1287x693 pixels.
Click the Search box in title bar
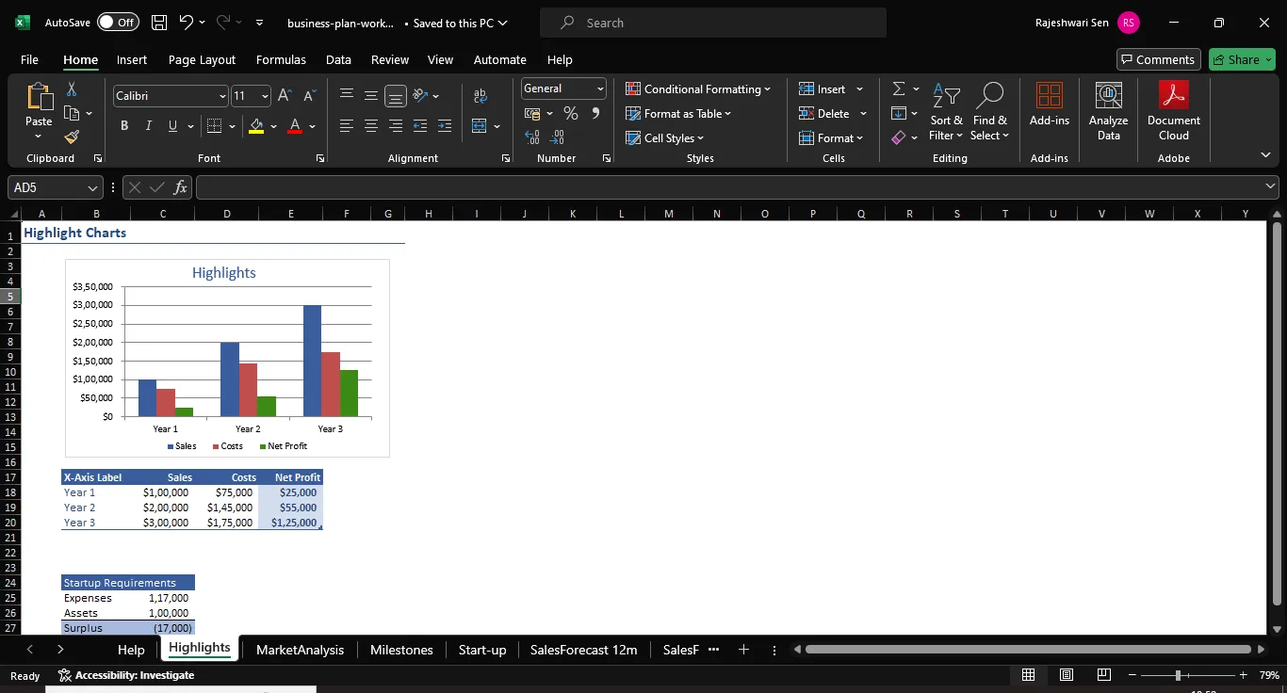(713, 23)
